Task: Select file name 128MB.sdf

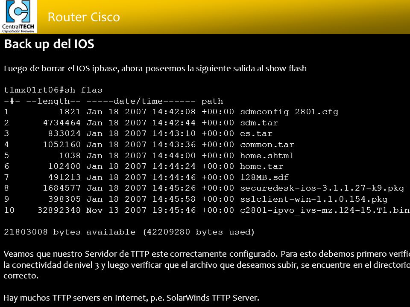Action: (264, 177)
